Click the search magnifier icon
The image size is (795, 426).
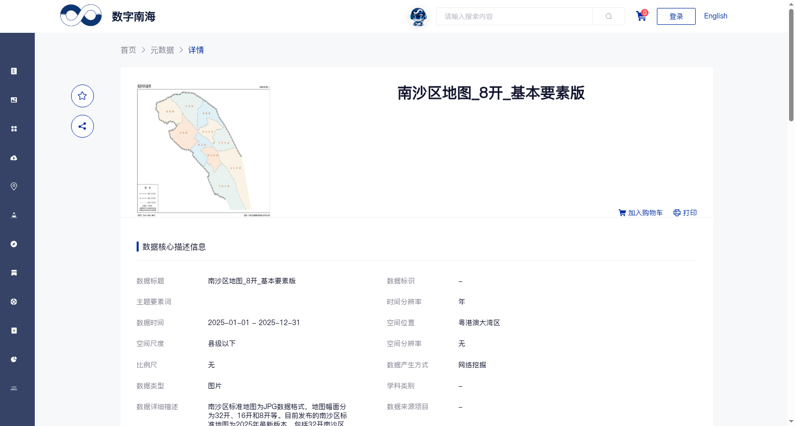click(x=609, y=16)
